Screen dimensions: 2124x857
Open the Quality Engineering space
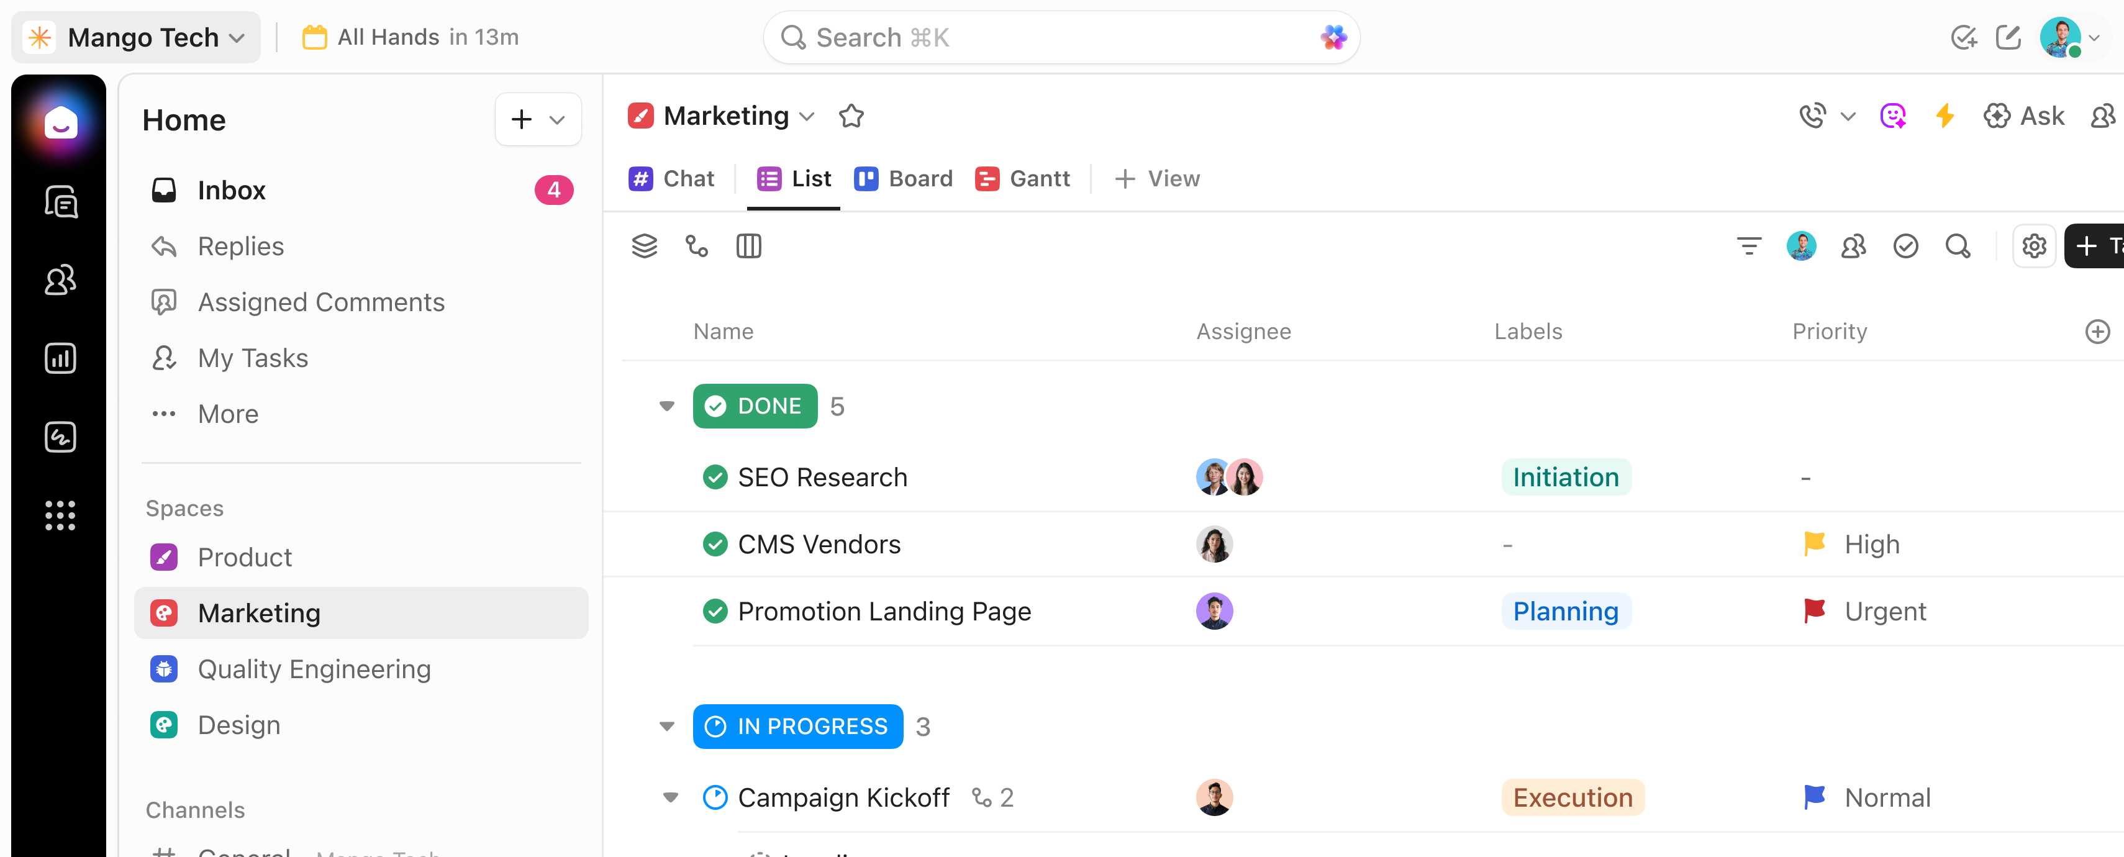pos(314,669)
